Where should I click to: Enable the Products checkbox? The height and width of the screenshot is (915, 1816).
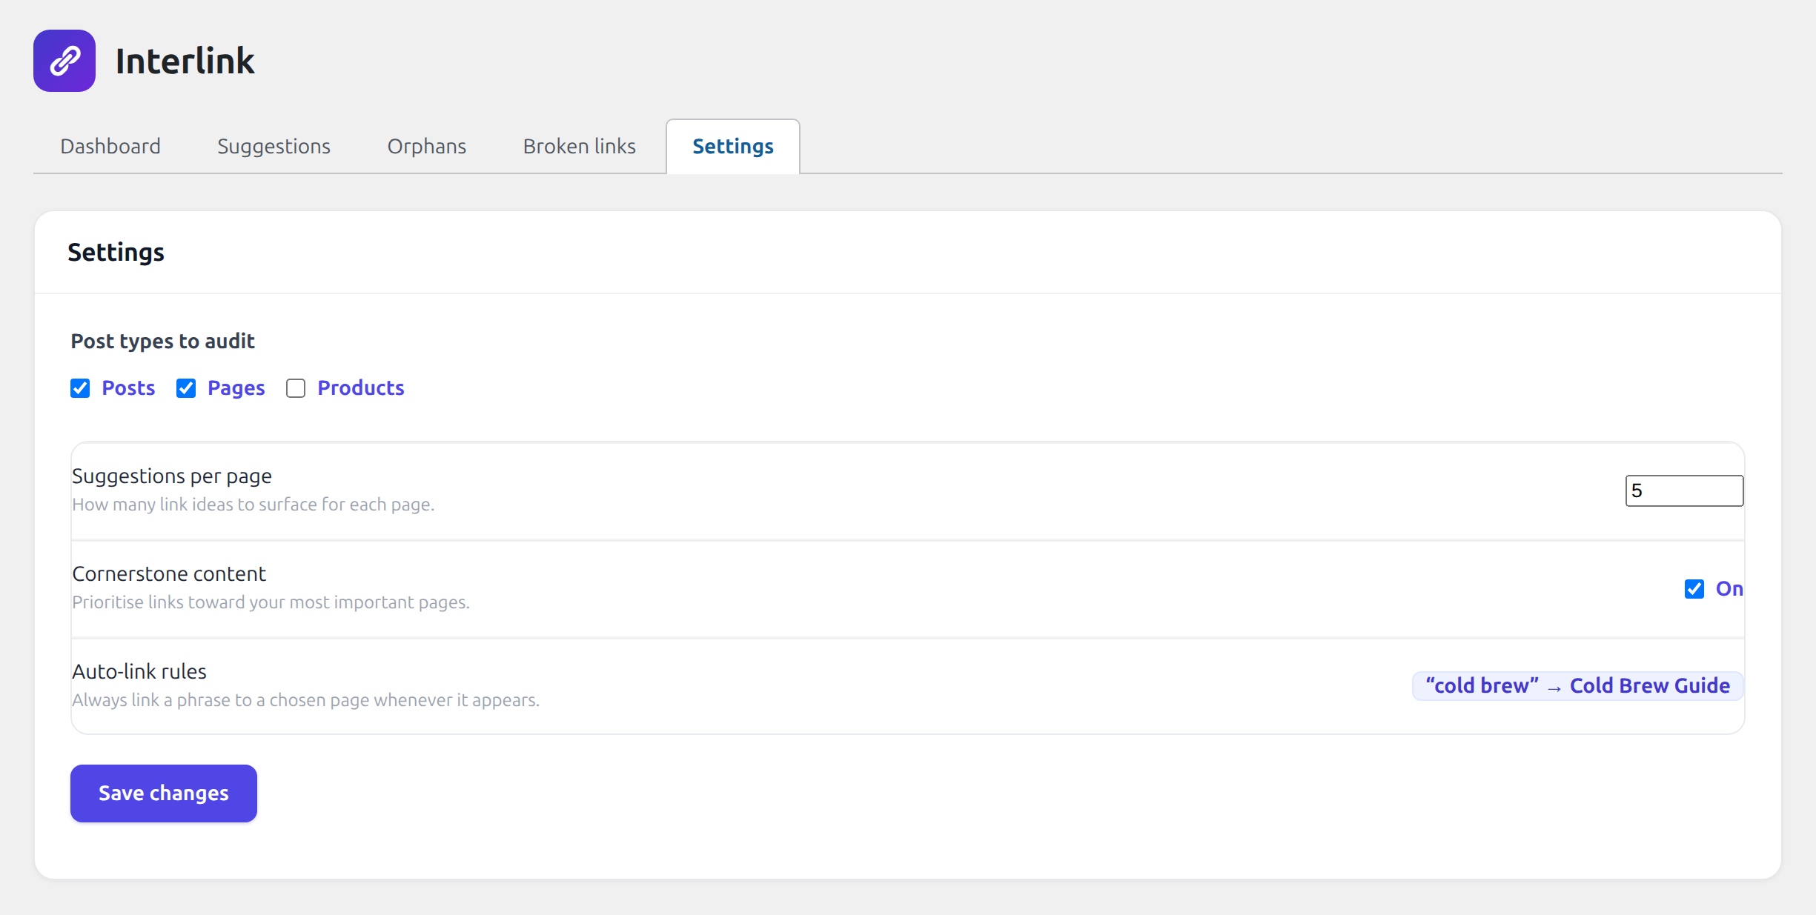coord(296,388)
